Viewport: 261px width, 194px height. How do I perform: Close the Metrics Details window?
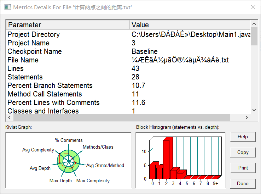click(253, 7)
